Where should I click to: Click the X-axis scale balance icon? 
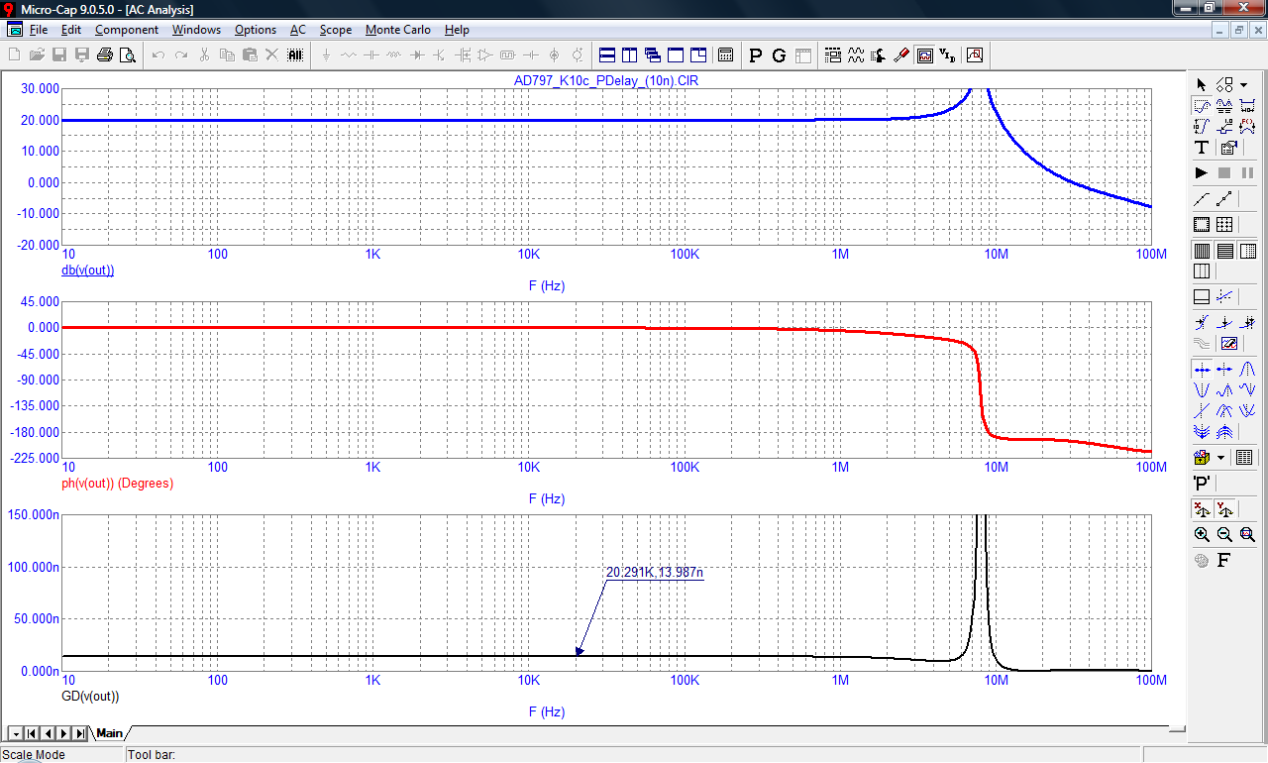point(1202,508)
